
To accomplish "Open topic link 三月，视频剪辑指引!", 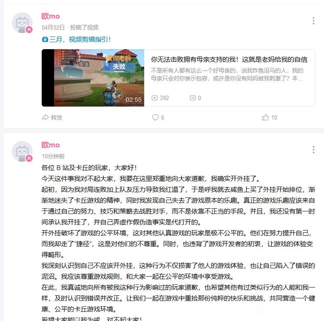I will (x=79, y=39).
